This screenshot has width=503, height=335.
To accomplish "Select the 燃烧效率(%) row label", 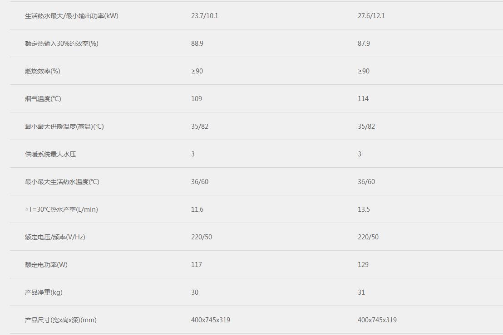I will 43,71.
